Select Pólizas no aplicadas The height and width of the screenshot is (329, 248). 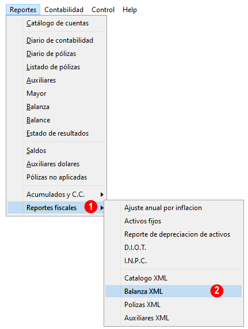point(56,177)
